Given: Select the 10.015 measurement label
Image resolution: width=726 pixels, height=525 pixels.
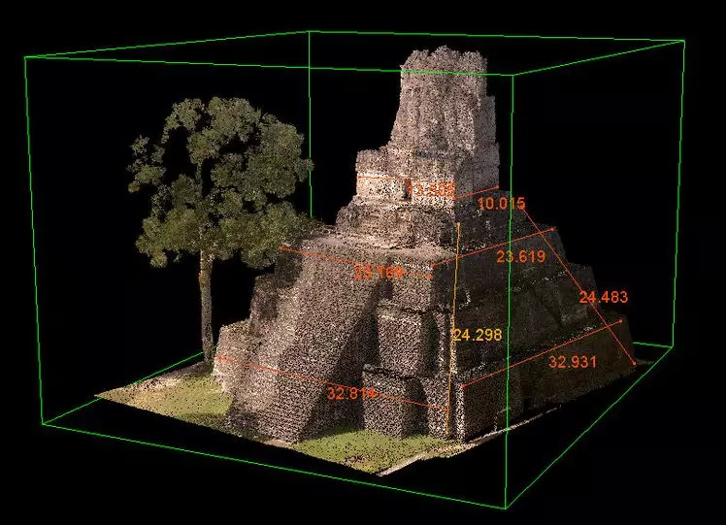Looking at the screenshot, I should [502, 203].
